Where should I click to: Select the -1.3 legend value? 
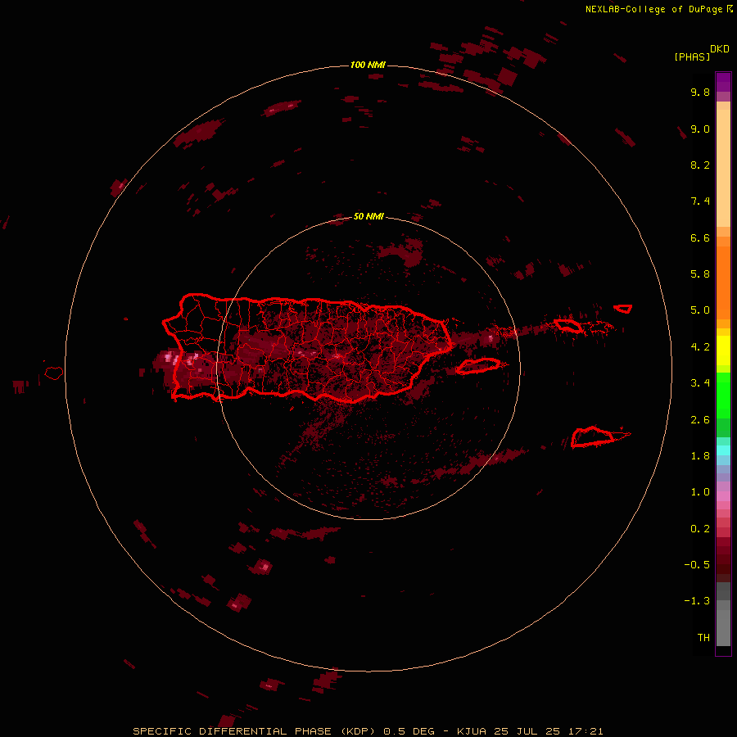(697, 601)
